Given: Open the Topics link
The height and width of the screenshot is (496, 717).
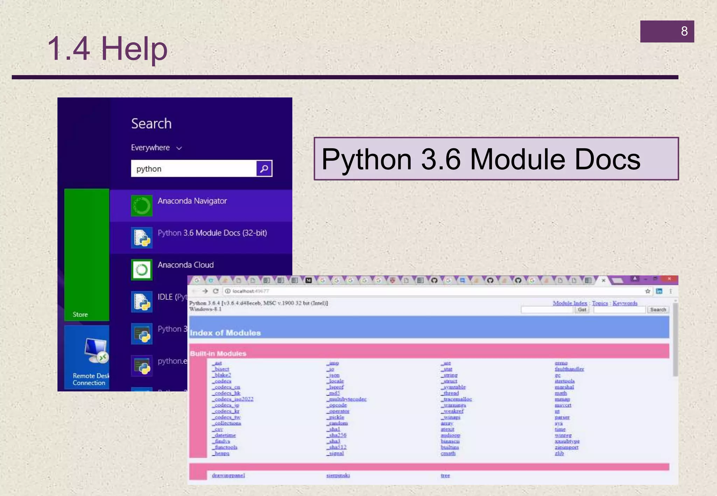Looking at the screenshot, I should coord(600,303).
